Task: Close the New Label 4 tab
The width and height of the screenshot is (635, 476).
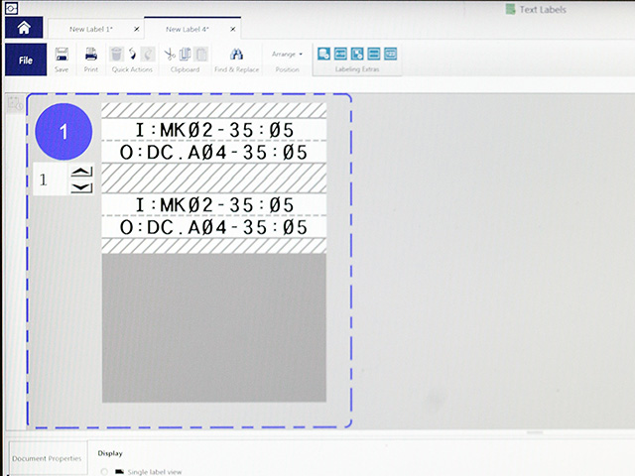Action: click(233, 29)
